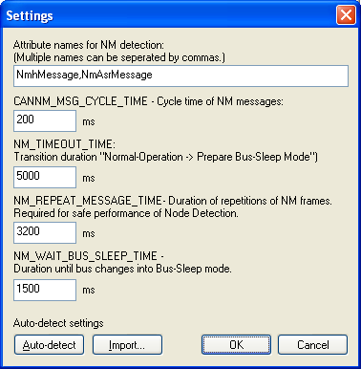361x369 pixels.
Task: Focus the repeat message time field showing 3200
Action: coord(45,233)
